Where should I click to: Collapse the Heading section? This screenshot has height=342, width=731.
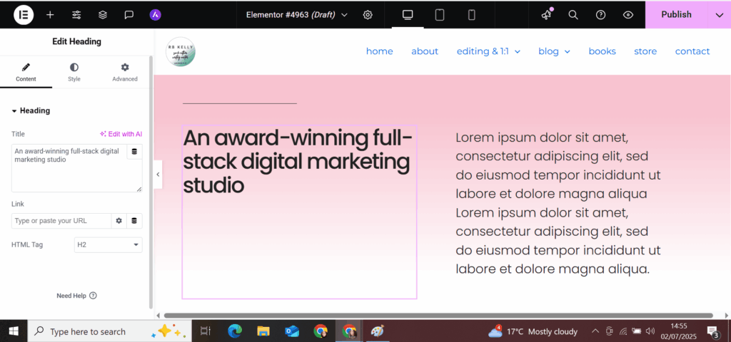coord(31,110)
